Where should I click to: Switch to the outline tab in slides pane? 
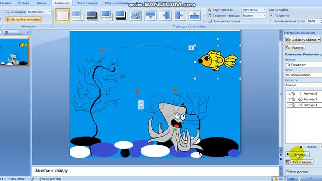[x=6, y=32]
